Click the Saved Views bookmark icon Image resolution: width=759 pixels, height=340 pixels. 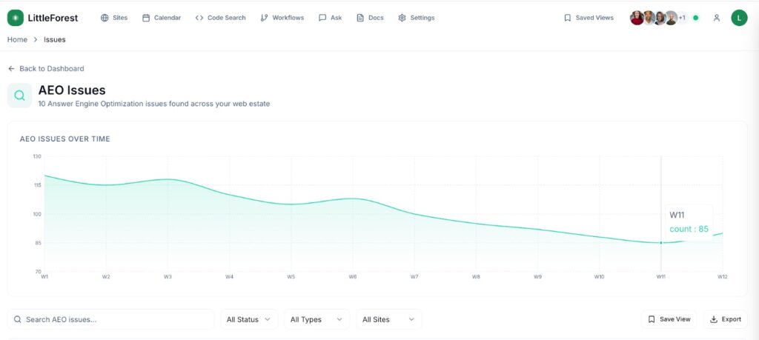tap(567, 18)
